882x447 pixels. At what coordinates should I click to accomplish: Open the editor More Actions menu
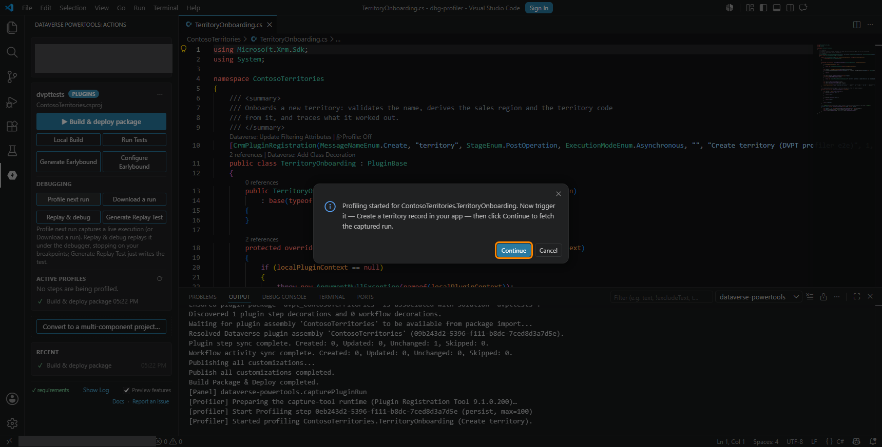(870, 25)
